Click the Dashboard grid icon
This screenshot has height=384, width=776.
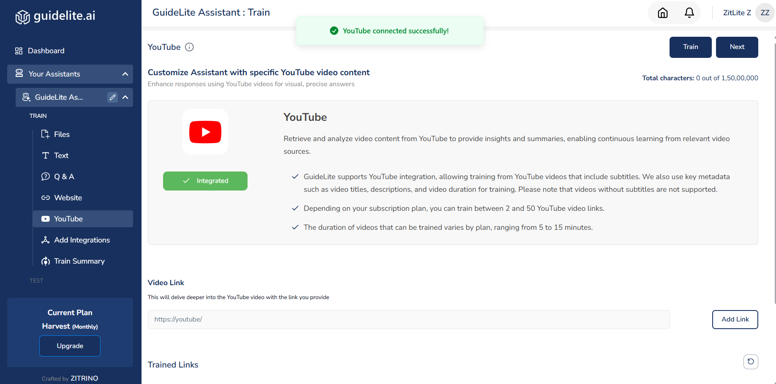point(19,51)
